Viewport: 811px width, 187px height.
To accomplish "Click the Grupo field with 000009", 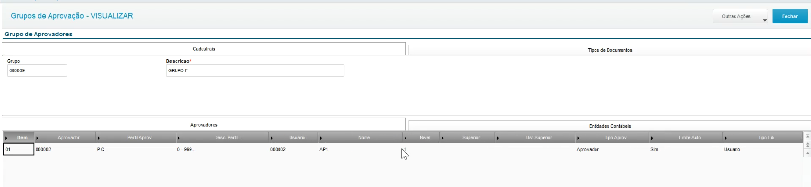I will [x=37, y=70].
